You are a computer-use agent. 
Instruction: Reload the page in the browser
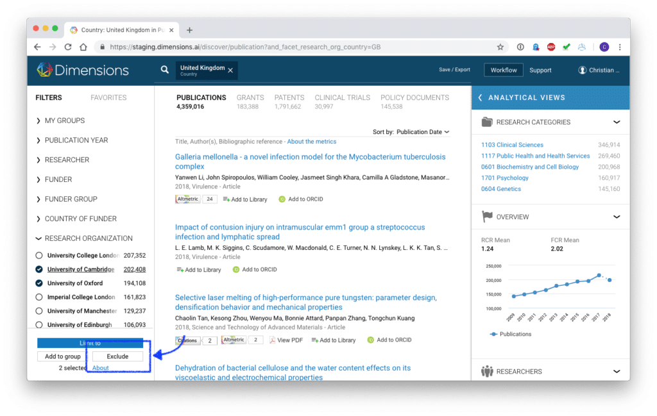point(68,47)
